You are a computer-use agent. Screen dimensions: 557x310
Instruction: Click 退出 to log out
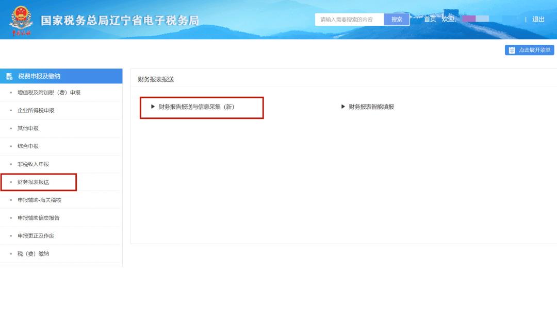pos(538,19)
